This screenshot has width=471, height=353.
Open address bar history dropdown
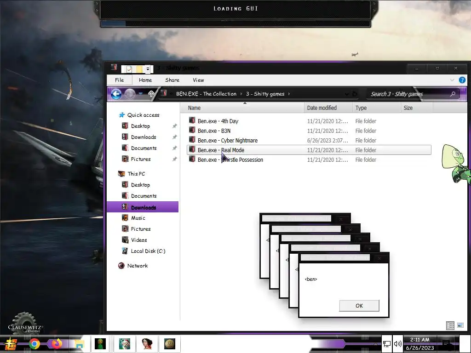347,94
